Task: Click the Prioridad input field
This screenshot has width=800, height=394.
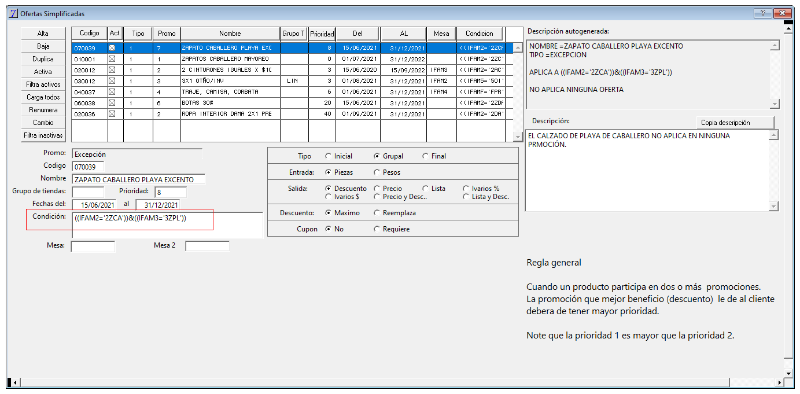Action: pos(170,192)
